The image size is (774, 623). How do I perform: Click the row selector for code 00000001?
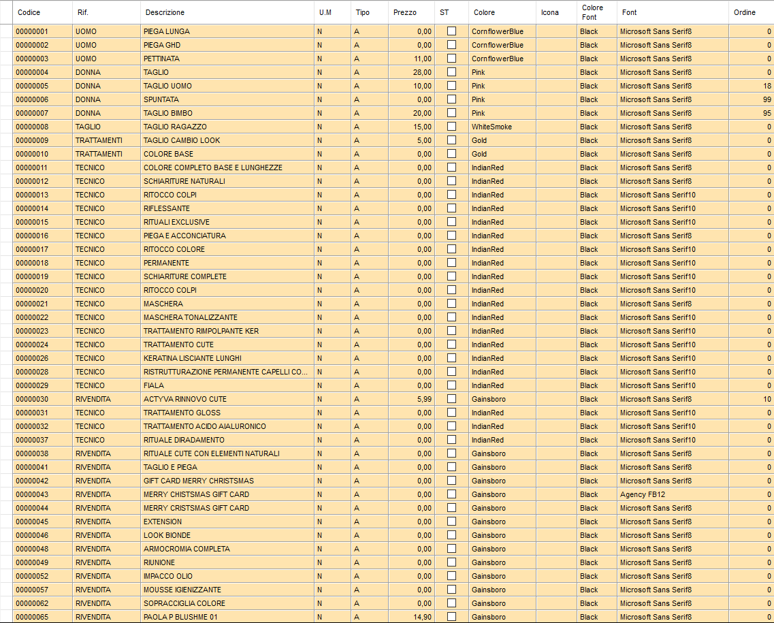pyautogui.click(x=6, y=31)
